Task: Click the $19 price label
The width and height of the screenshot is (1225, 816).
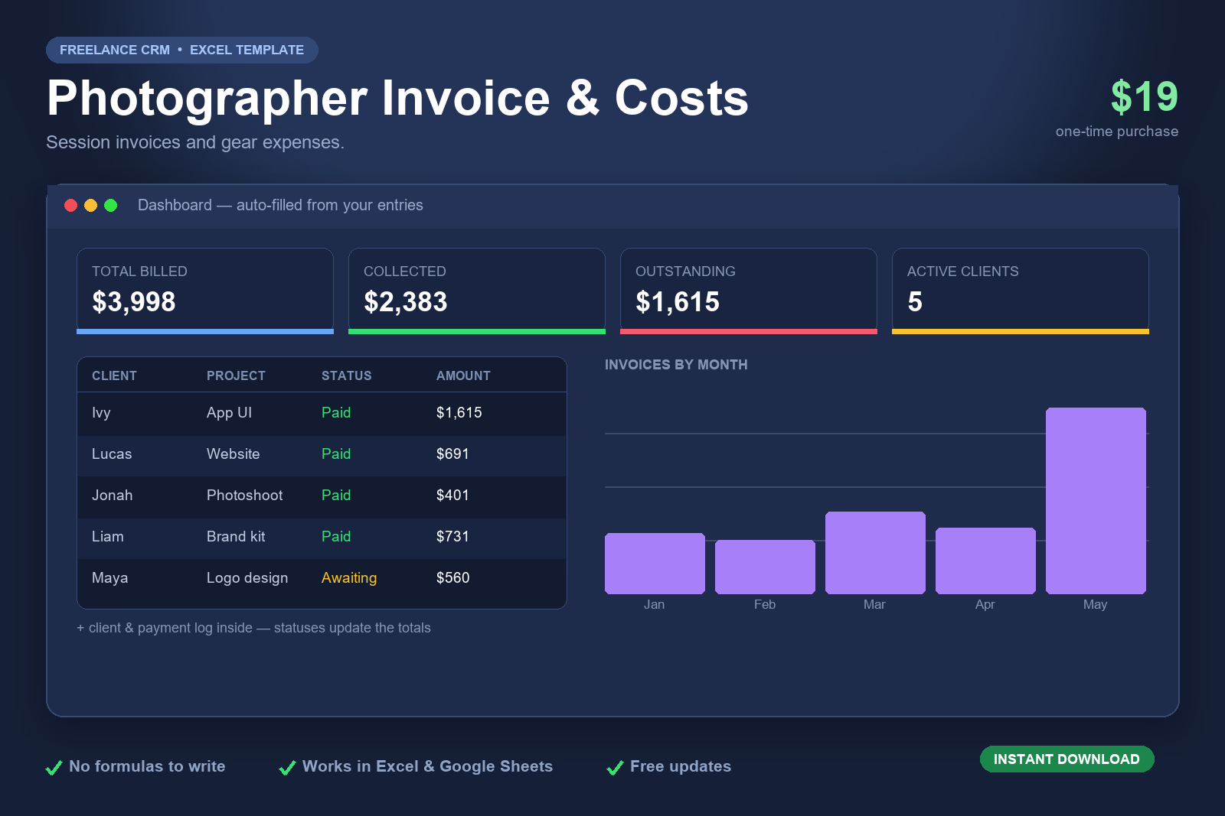Action: point(1144,97)
